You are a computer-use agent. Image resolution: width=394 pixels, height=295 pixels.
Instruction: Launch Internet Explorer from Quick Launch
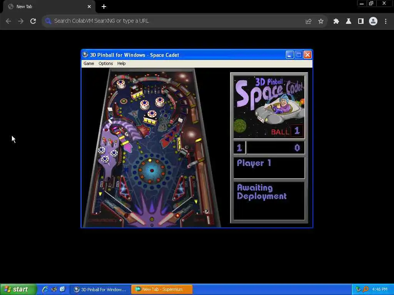pyautogui.click(x=45, y=289)
